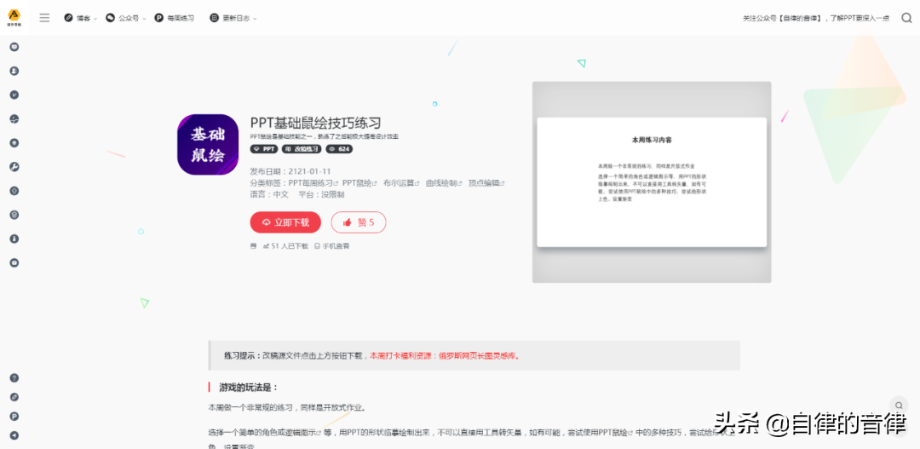The height and width of the screenshot is (449, 920).
Task: Click the arrow icon at sidebar bottom
Action: point(14,435)
